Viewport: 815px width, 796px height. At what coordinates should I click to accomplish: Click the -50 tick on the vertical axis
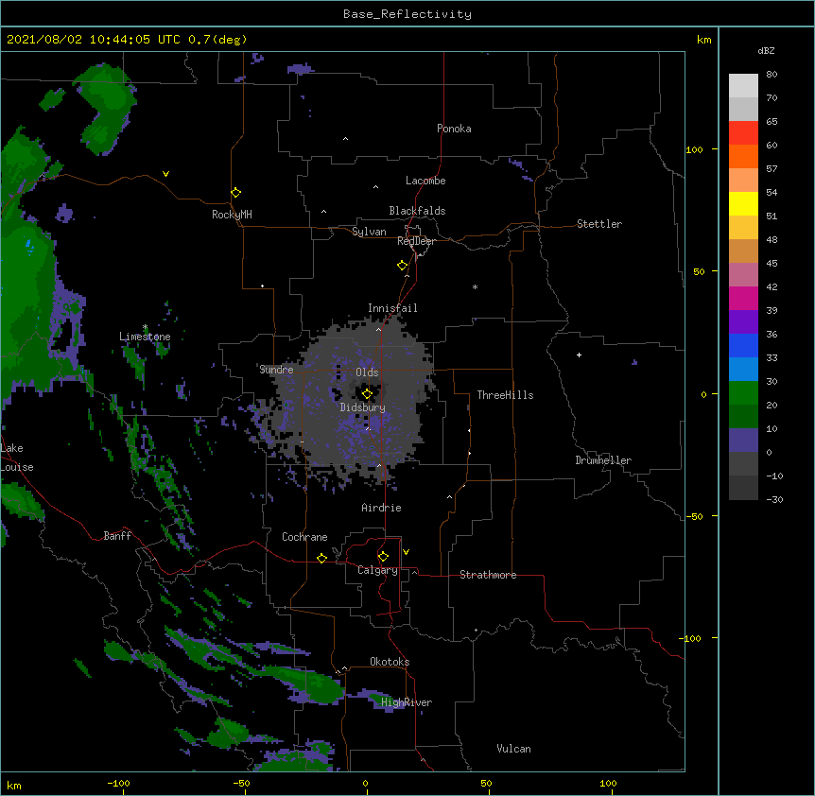point(694,516)
